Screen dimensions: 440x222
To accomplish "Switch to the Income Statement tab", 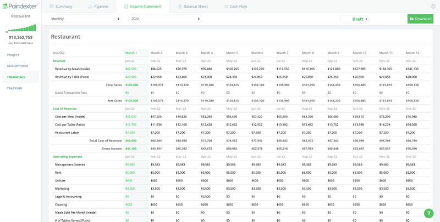I will (142, 7).
